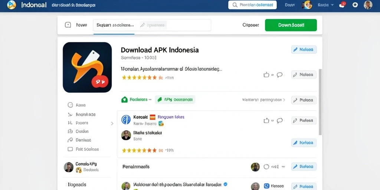Click the small emoji icon under Kercald name
380x190 pixels.
tap(161, 124)
